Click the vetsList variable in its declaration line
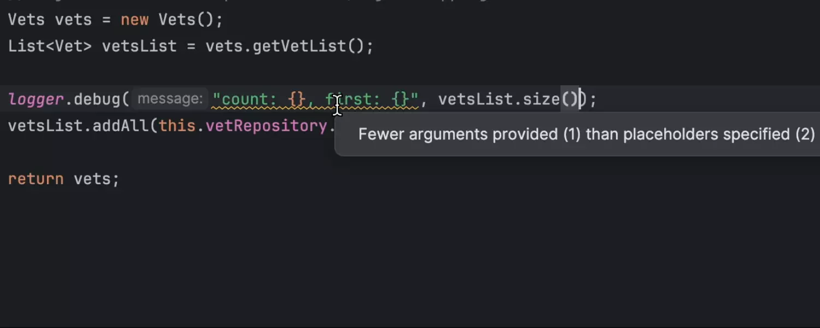 (x=139, y=46)
